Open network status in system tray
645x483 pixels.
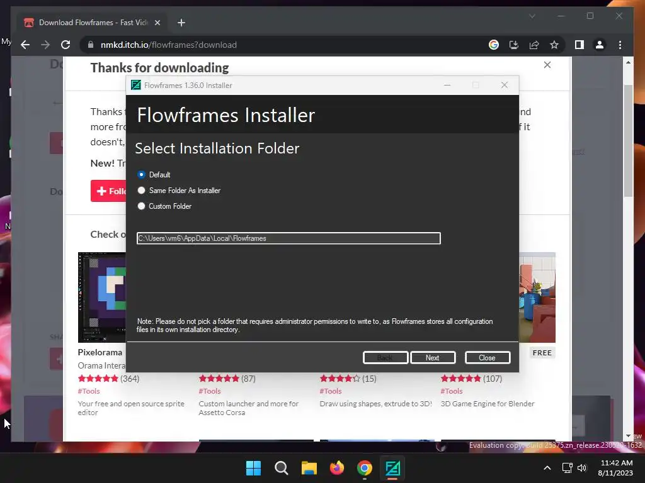(x=568, y=468)
